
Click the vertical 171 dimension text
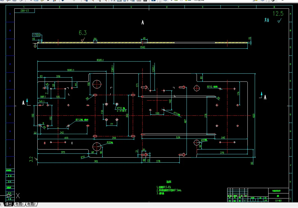(137, 85)
